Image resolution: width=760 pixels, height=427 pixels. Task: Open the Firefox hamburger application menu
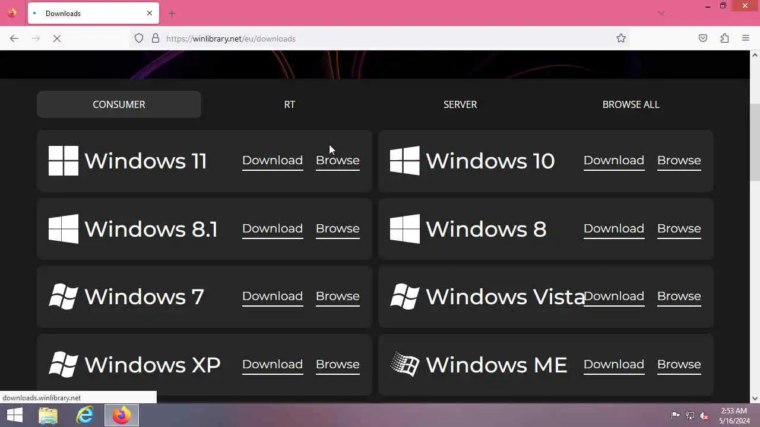(746, 39)
